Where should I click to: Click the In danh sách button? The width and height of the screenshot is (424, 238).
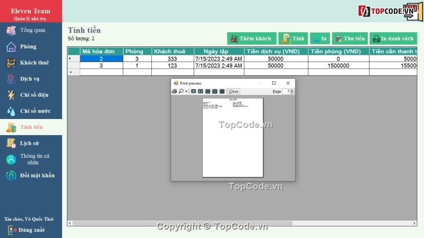(x=394, y=38)
